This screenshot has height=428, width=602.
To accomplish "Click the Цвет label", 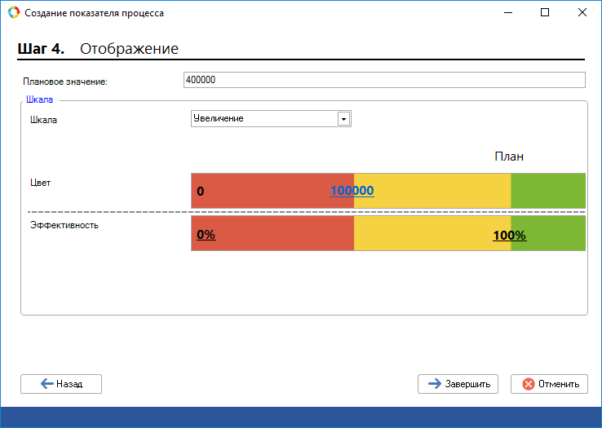I will pyautogui.click(x=40, y=183).
